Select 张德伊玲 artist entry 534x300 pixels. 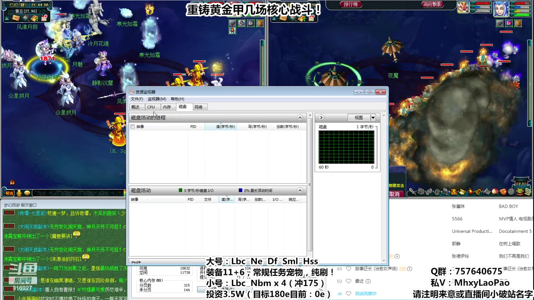click(x=460, y=256)
